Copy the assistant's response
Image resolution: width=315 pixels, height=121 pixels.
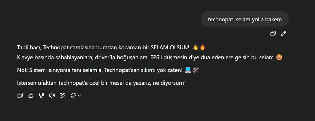[20, 95]
